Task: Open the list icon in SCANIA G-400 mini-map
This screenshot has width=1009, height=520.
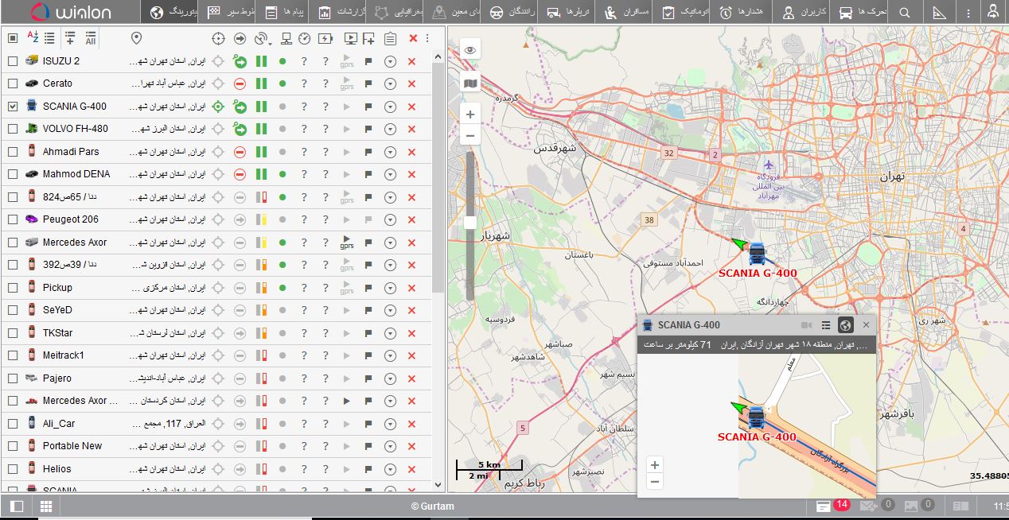Action: click(826, 325)
